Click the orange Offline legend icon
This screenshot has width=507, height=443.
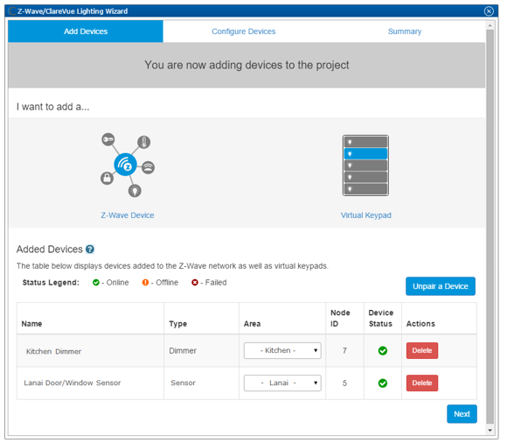[145, 283]
